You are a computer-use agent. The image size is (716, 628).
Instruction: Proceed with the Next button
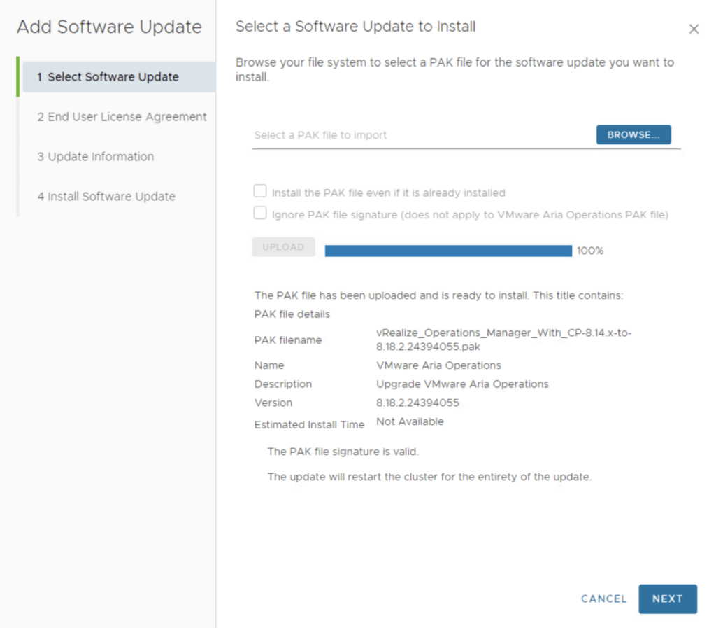(668, 599)
